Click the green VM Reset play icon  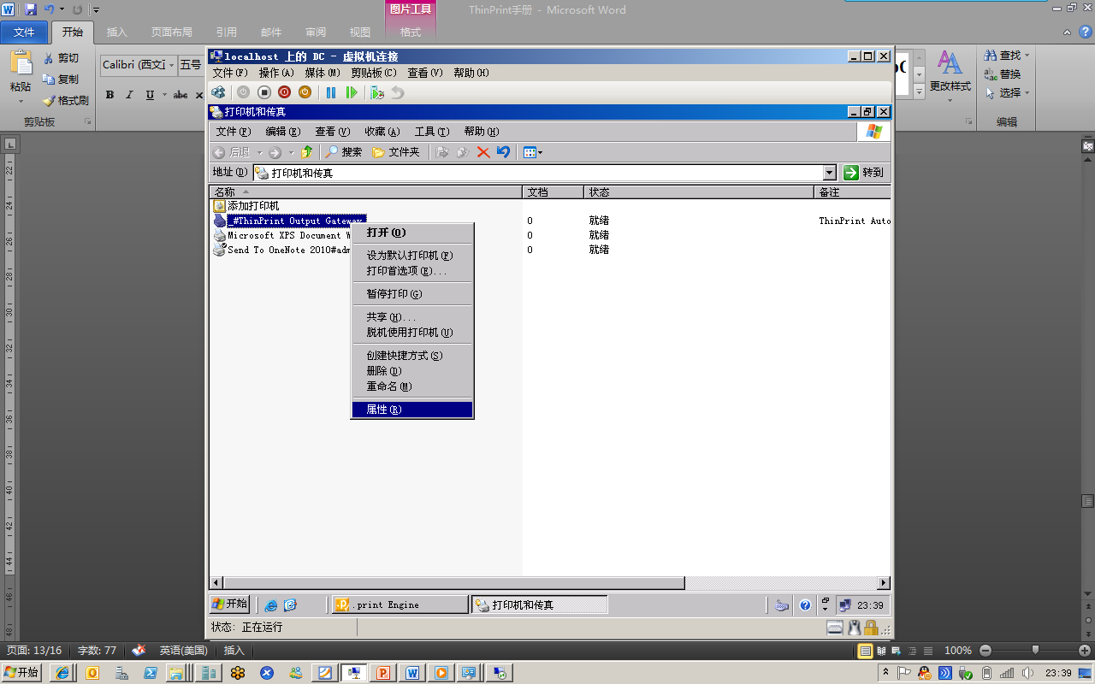coord(351,92)
